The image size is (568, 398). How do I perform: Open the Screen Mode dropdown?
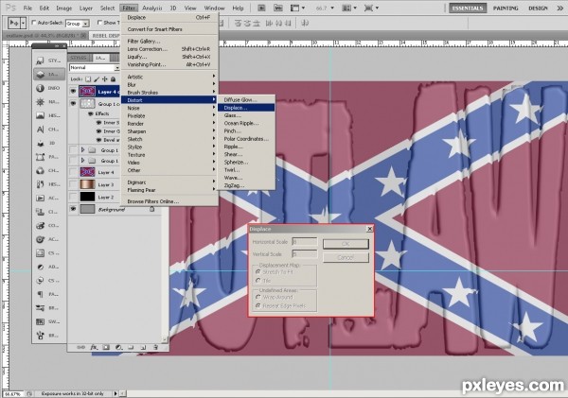[x=371, y=8]
